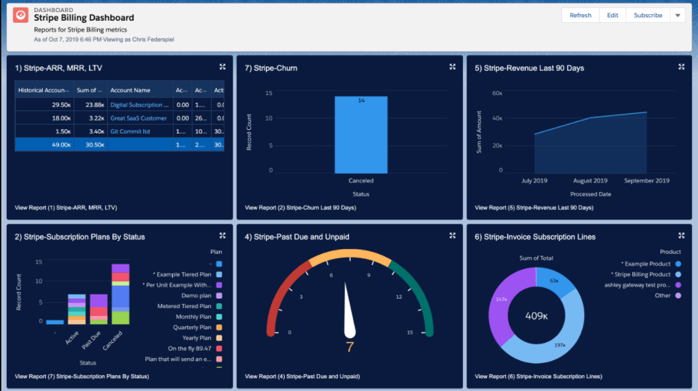Subscribe to this dashboard

[648, 15]
